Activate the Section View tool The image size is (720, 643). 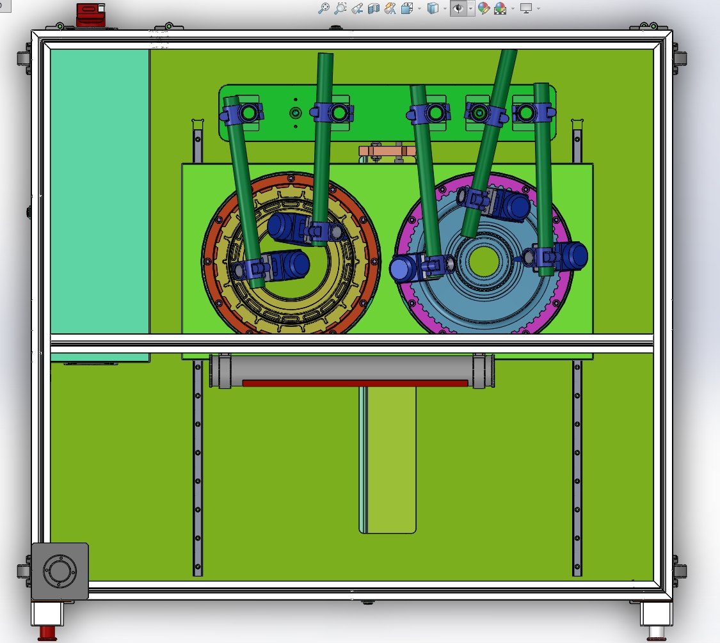coord(373,8)
